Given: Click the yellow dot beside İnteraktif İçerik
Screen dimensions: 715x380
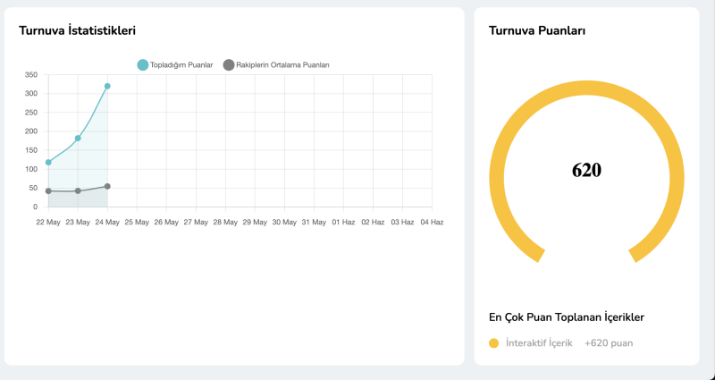Looking at the screenshot, I should tap(493, 343).
